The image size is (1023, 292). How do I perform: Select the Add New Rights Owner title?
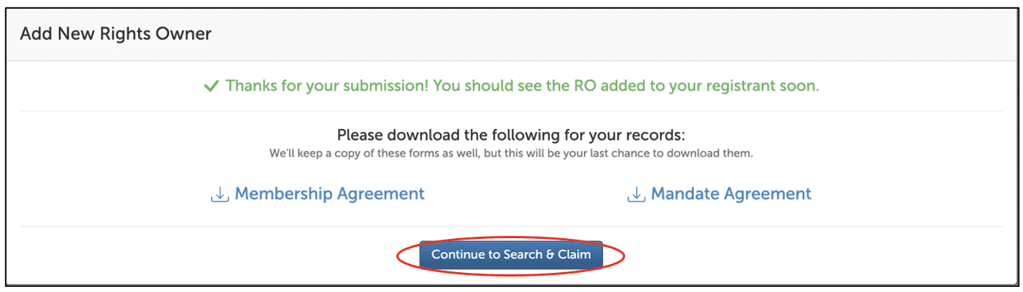(x=116, y=34)
